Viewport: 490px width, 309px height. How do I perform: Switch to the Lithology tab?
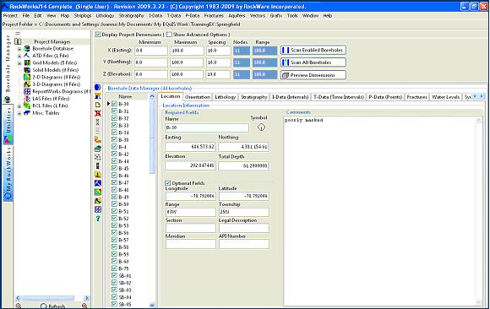coord(225,97)
